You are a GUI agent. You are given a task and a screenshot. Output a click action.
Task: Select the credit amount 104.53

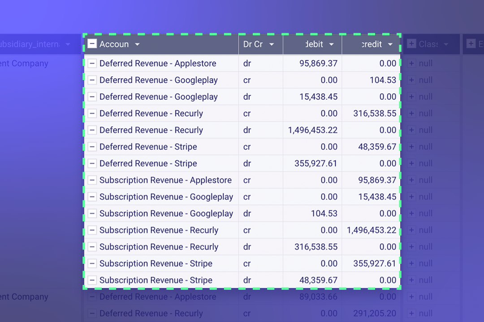(x=383, y=80)
